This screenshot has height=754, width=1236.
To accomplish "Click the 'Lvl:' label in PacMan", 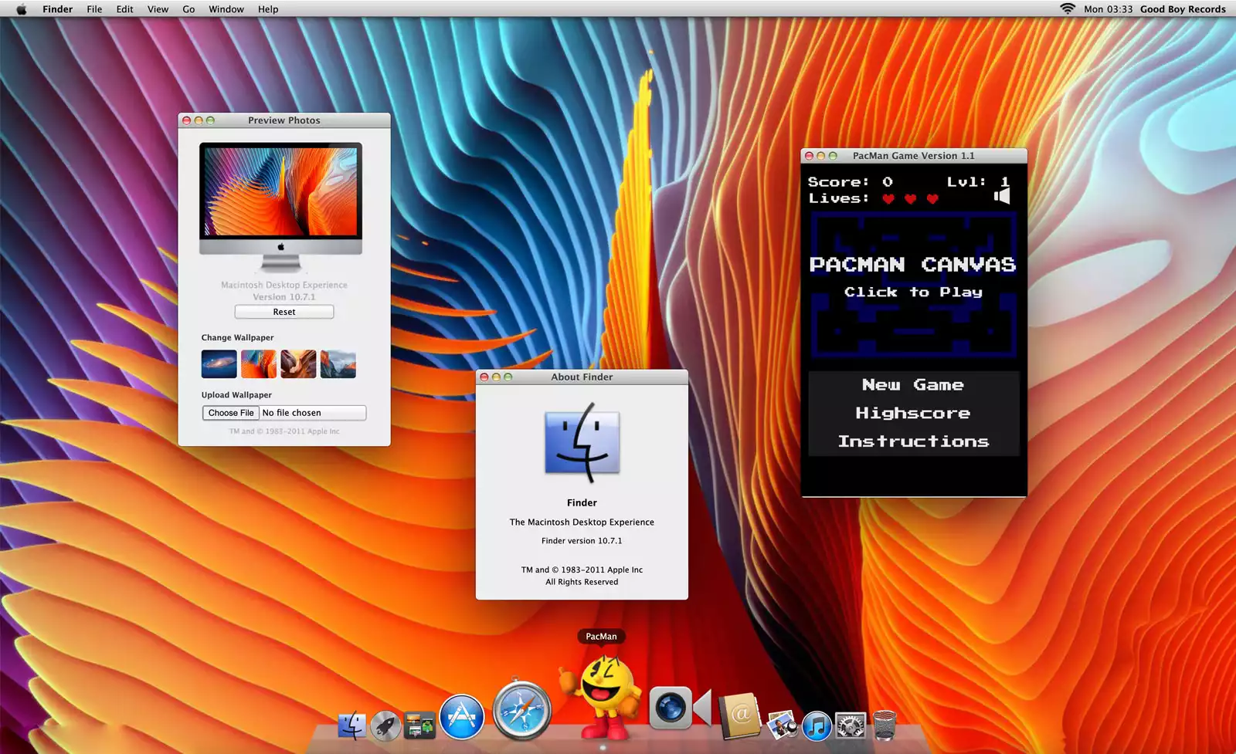I will 966,182.
